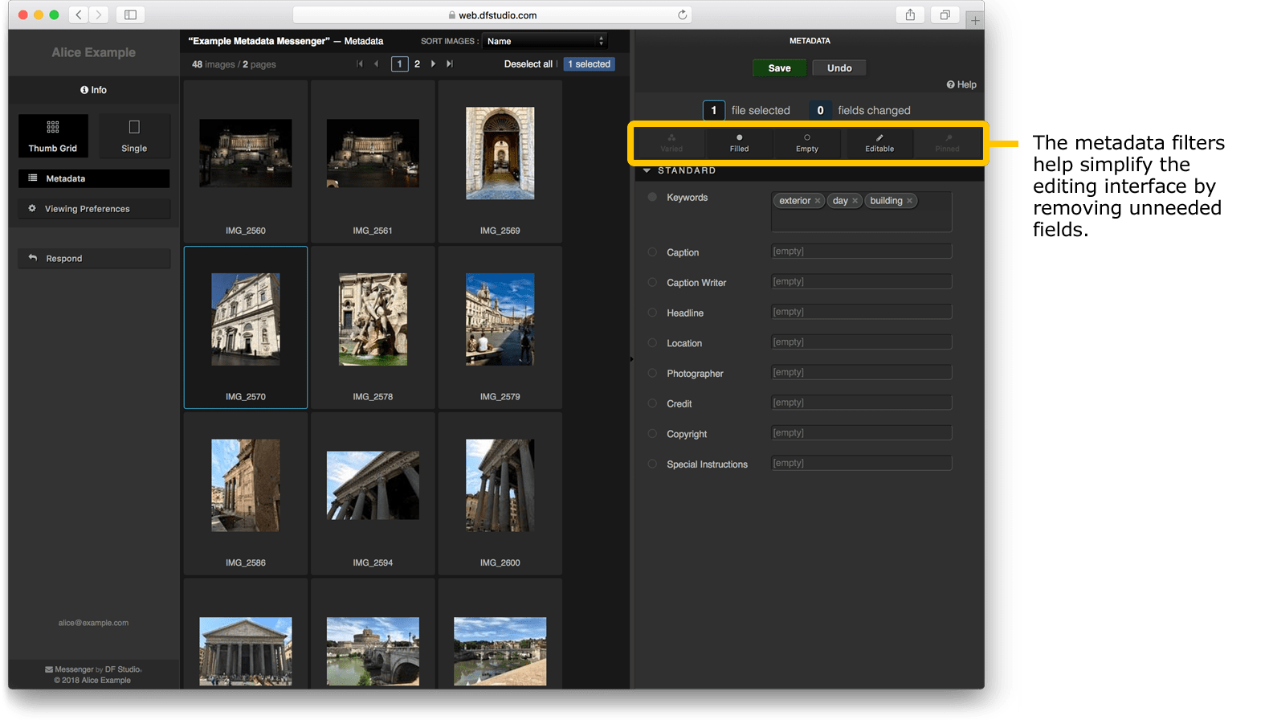The image size is (1269, 720).
Task: Apply the Filled metadata filter
Action: click(x=739, y=143)
